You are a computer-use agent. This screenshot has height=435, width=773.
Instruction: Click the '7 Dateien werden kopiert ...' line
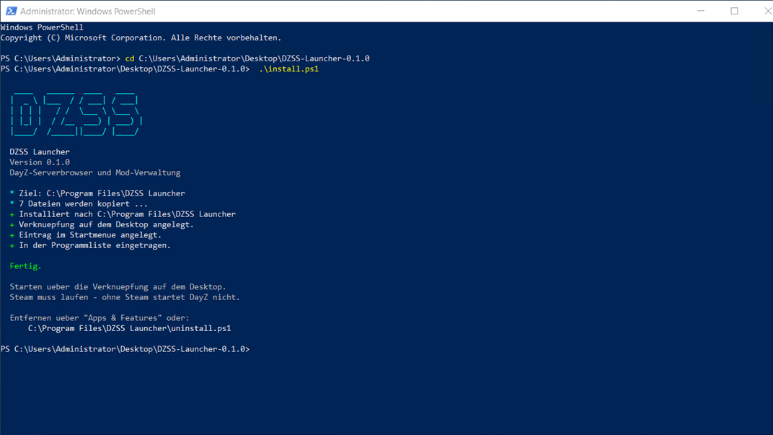click(x=79, y=203)
